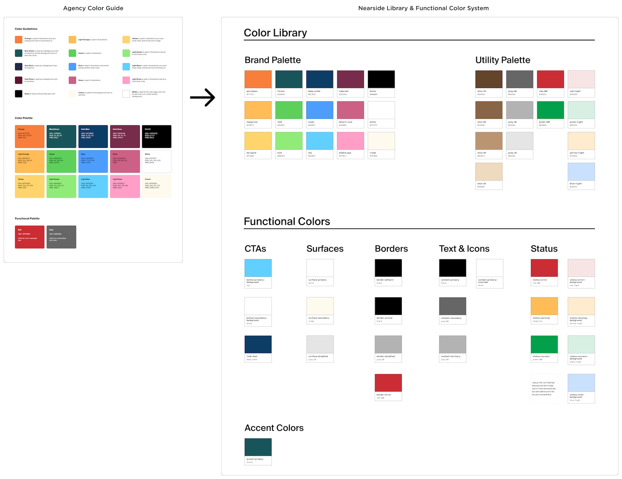Image resolution: width=622 pixels, height=479 pixels.
Task: Click the deep-slate blue swatch
Action: click(x=319, y=79)
